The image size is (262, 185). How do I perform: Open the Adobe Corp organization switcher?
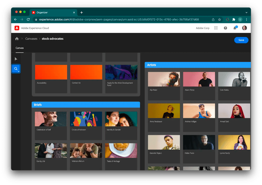pos(203,28)
